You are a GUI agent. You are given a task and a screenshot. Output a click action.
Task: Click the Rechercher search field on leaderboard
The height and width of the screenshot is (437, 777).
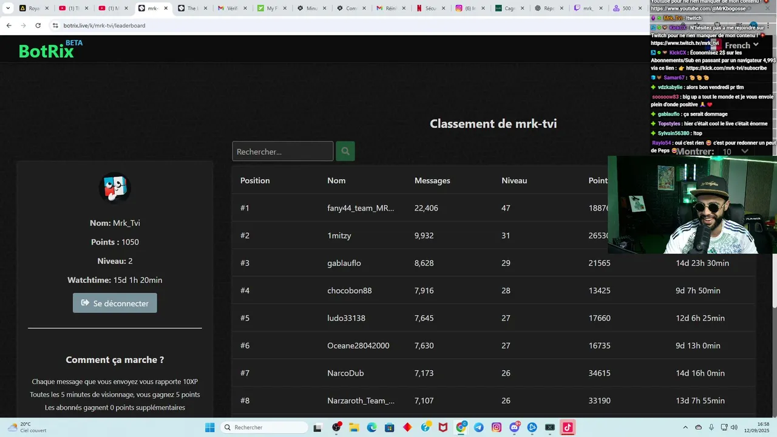tap(283, 151)
